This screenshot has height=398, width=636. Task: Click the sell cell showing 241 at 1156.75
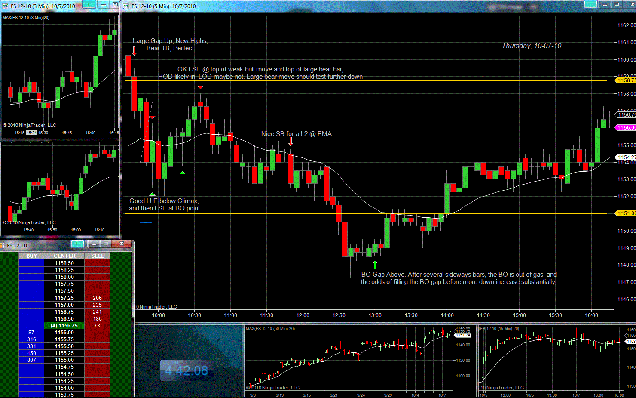(97, 312)
